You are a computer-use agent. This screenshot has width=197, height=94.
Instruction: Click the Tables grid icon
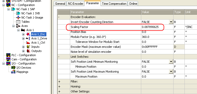18,22
